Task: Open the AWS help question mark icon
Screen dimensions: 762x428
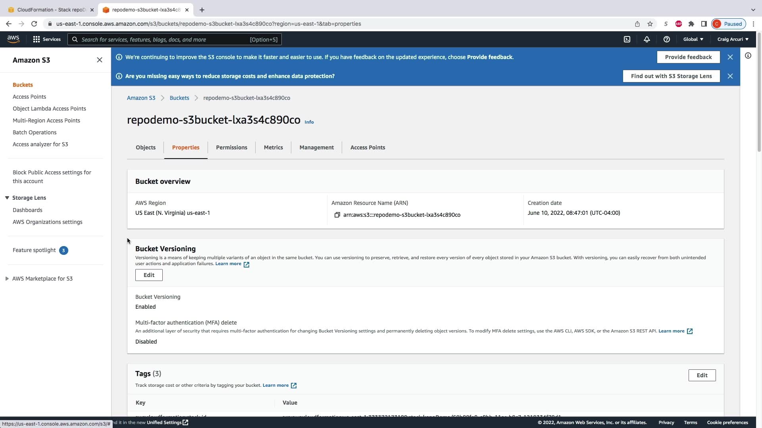Action: point(667,39)
